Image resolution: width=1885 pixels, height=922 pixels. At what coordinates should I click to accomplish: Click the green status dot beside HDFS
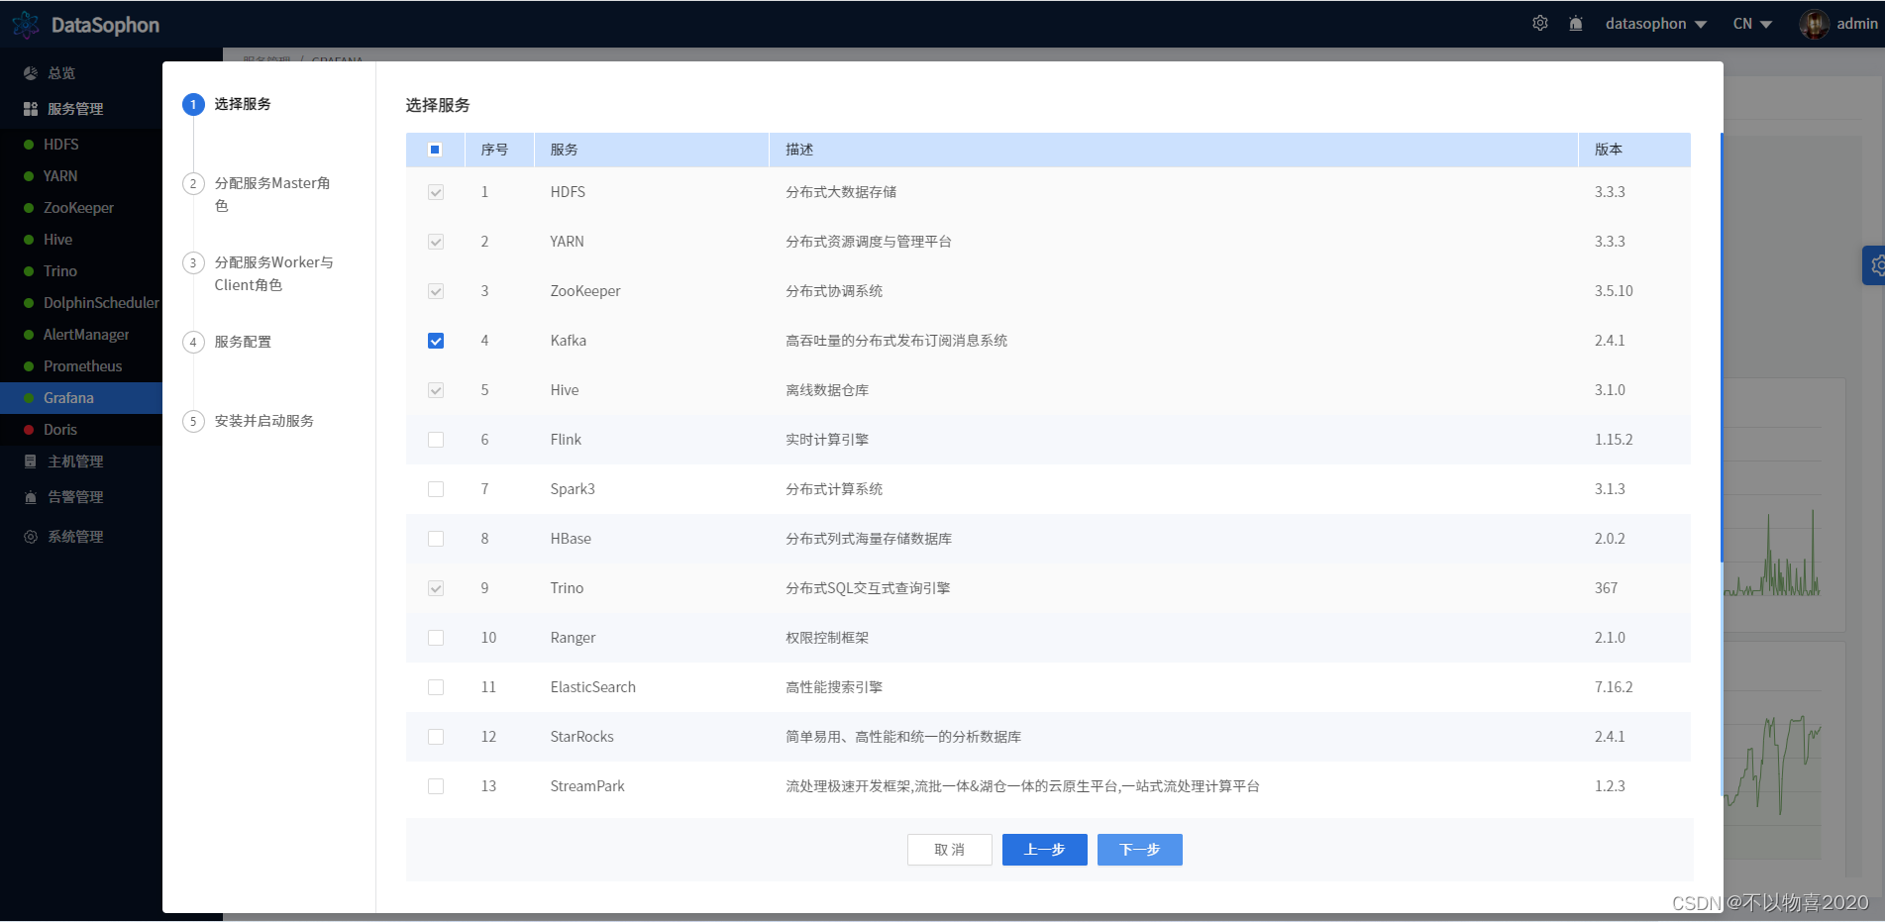pyautogui.click(x=29, y=145)
